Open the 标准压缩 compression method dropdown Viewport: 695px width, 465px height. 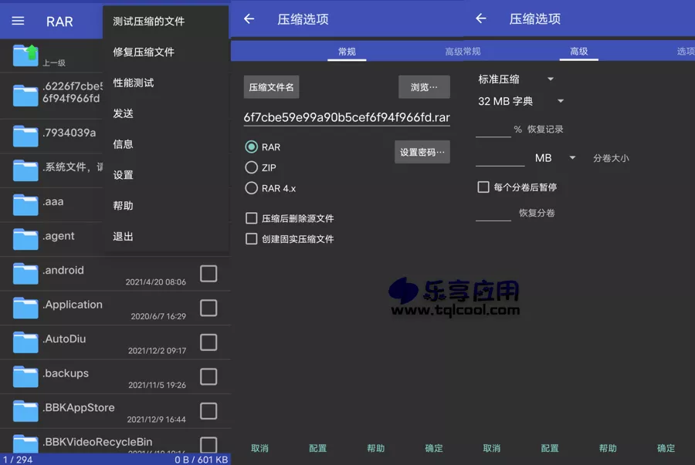pos(516,79)
